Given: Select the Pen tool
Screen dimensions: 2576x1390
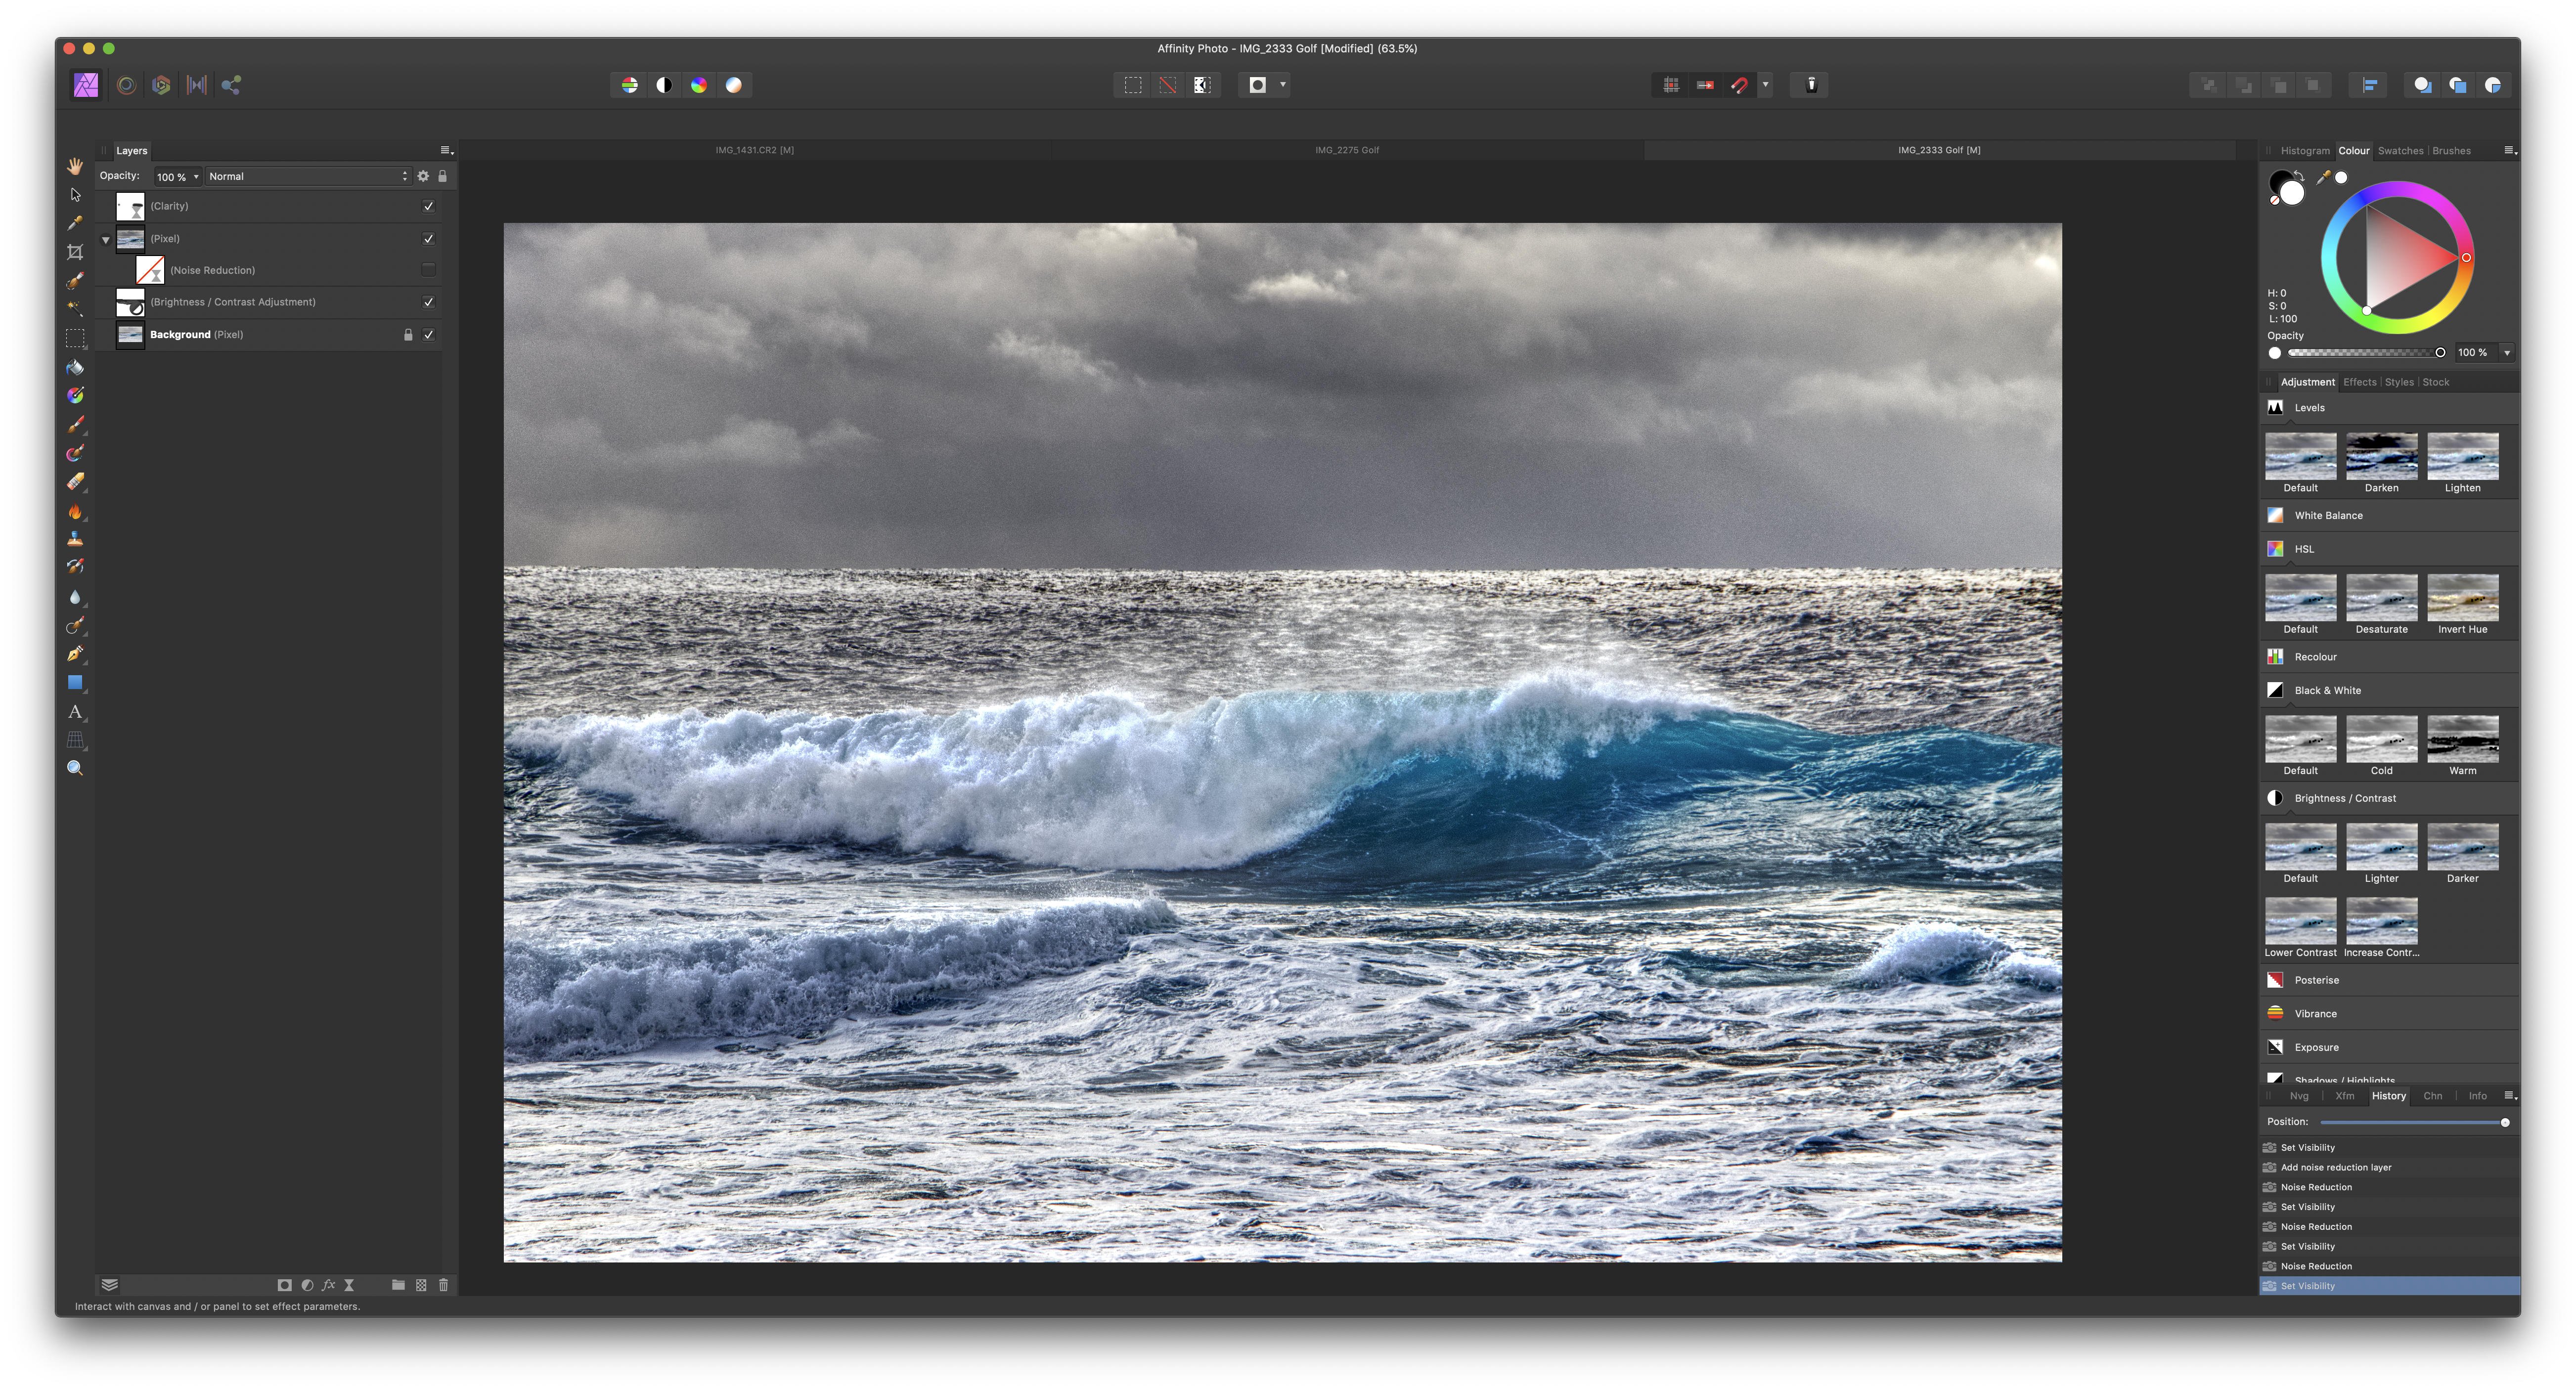Looking at the screenshot, I should [x=75, y=654].
